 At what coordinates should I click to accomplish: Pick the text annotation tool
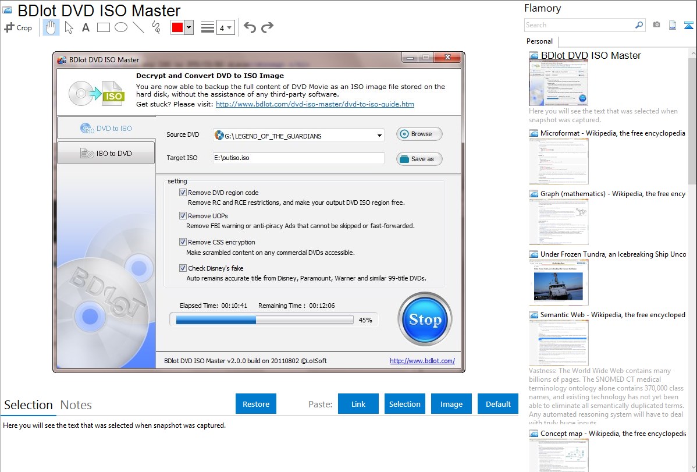click(x=86, y=27)
